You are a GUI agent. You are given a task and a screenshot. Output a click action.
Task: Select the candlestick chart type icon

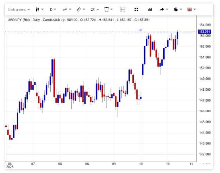37,9
